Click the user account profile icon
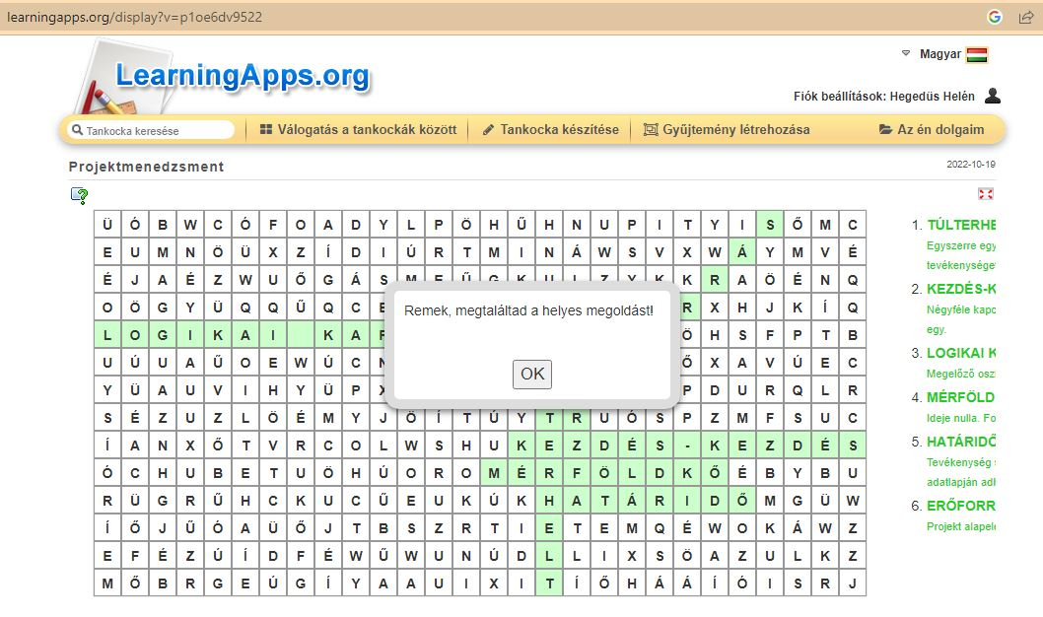The height and width of the screenshot is (617, 1043). coord(993,96)
